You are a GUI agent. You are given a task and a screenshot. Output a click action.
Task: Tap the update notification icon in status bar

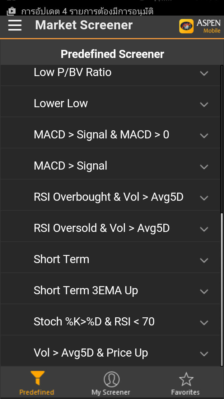[x=11, y=12]
